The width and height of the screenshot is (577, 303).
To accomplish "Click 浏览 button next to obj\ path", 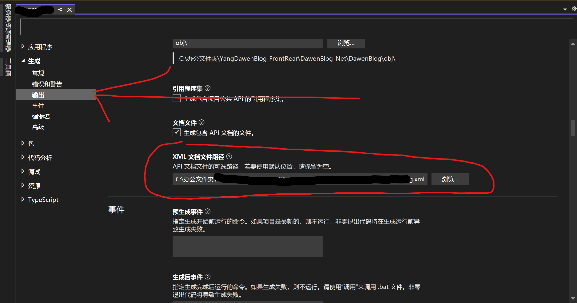I will (x=346, y=43).
